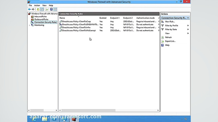Click the Windows Firewall taskbar icon

pos(74,119)
